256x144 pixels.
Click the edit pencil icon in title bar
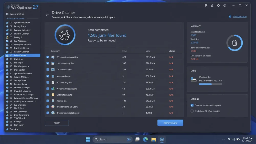[x=212, y=6]
